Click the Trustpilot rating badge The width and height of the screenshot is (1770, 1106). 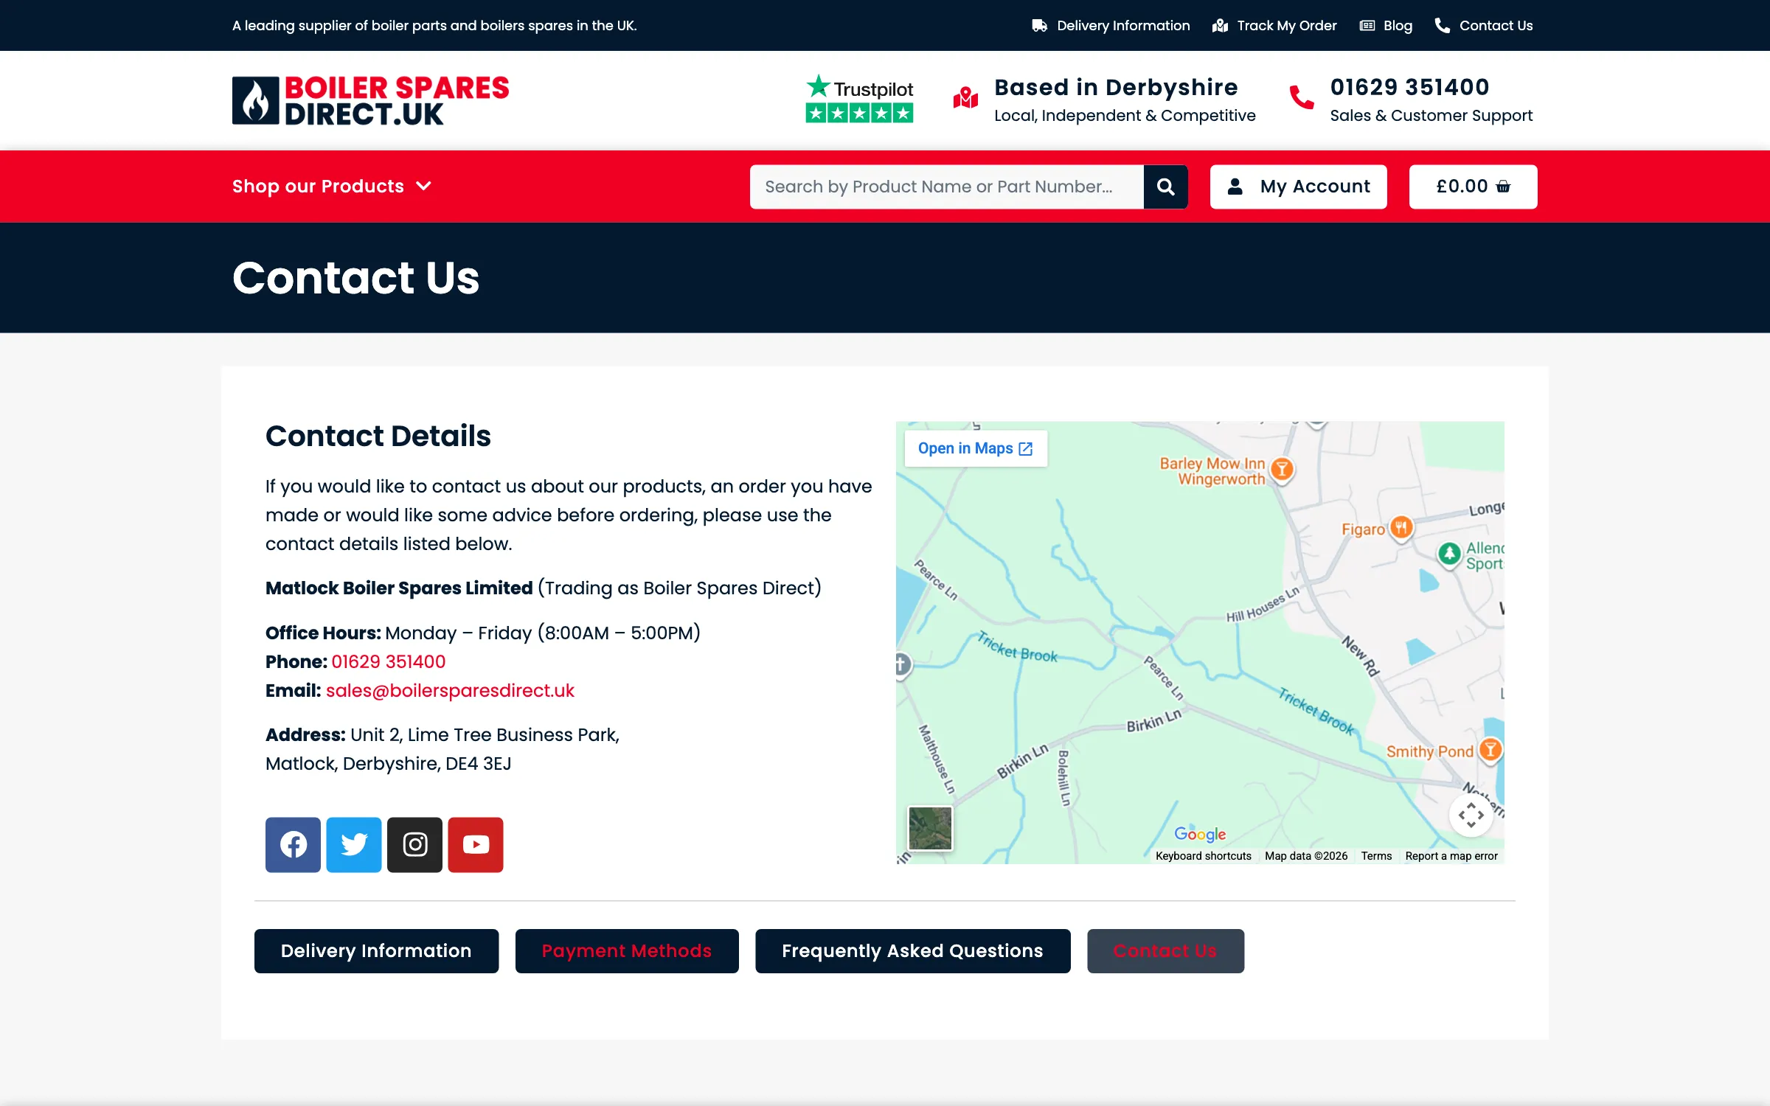(x=859, y=99)
